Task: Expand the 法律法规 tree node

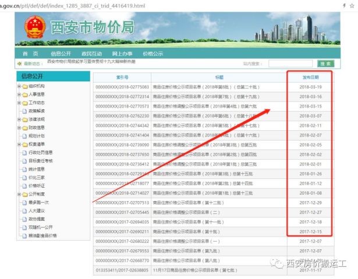Action: 19,119
